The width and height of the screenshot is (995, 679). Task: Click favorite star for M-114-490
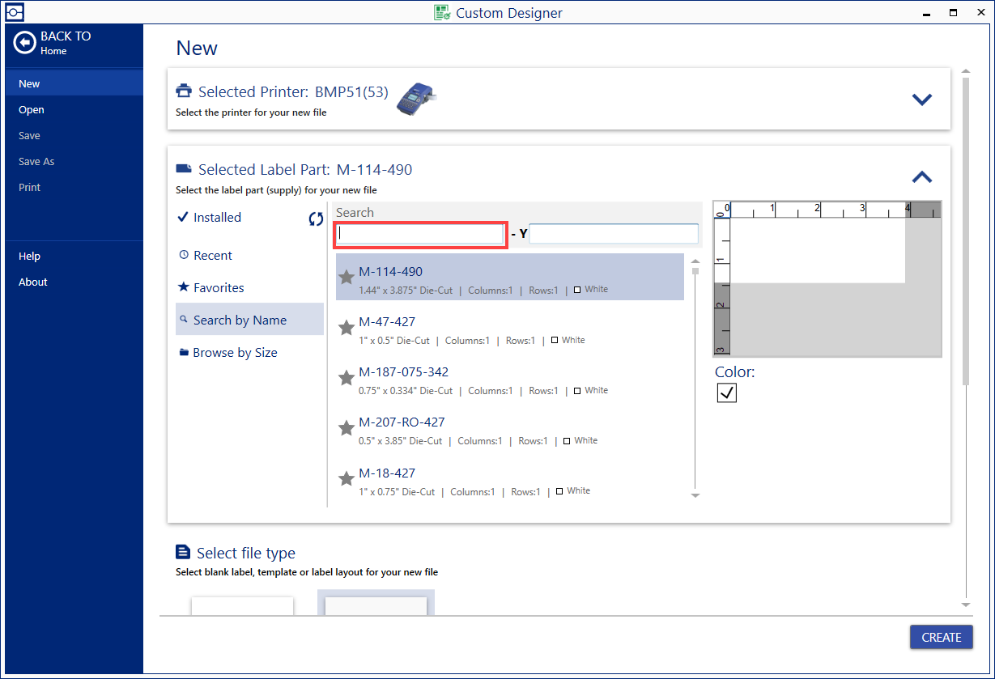347,278
